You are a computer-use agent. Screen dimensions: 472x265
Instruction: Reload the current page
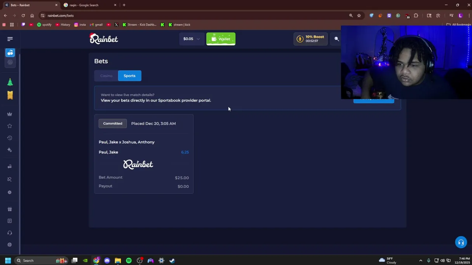click(x=23, y=15)
